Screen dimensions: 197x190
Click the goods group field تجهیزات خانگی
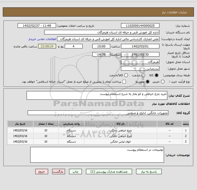click(98, 113)
